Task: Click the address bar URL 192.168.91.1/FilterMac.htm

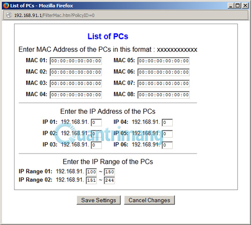Action: [54, 16]
